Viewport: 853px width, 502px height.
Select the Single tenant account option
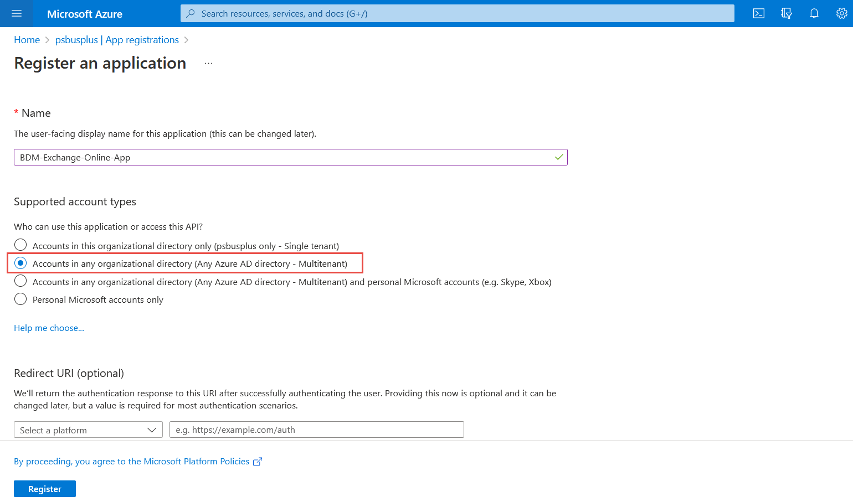click(x=20, y=245)
